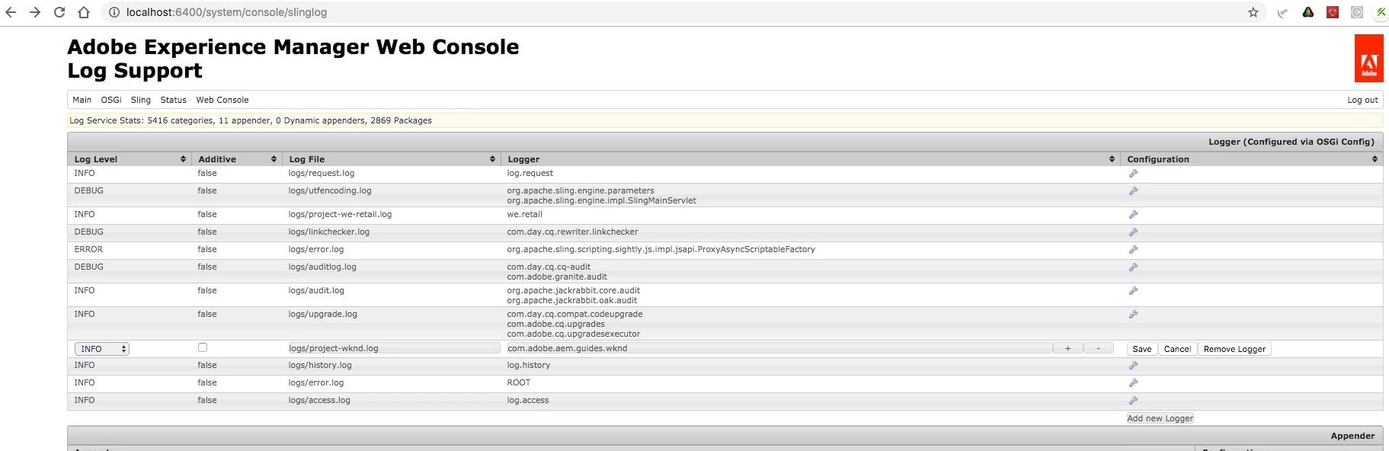The width and height of the screenshot is (1389, 451).
Task: Select com.day.cq.rewriter.linkchecker logger text
Action: (572, 232)
